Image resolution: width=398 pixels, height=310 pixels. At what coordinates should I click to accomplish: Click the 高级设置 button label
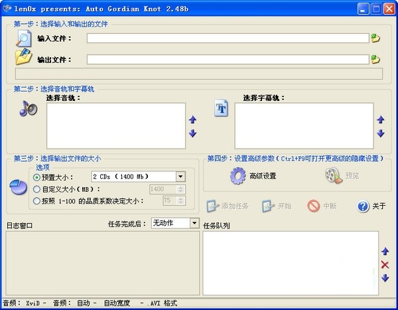tap(263, 176)
